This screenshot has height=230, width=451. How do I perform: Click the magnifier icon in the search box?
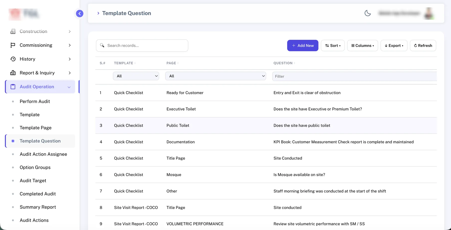pyautogui.click(x=102, y=45)
